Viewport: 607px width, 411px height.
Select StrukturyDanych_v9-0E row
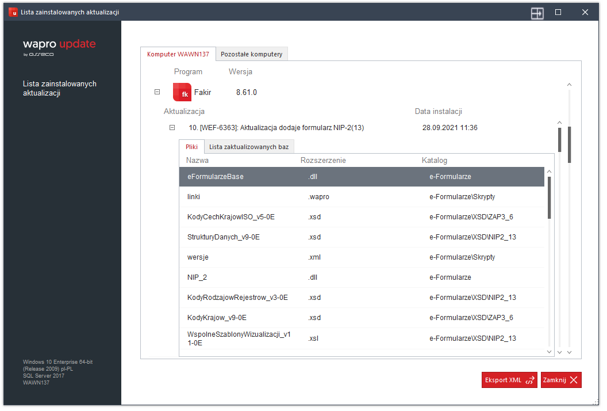point(362,237)
